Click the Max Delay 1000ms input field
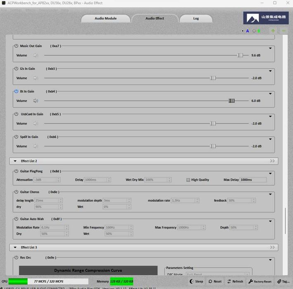The height and width of the screenshot is (289, 293). tap(253, 180)
